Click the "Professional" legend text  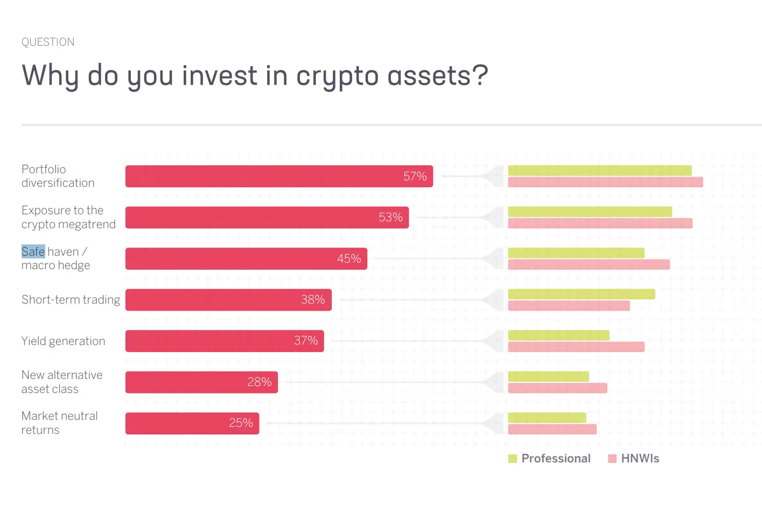click(556, 459)
